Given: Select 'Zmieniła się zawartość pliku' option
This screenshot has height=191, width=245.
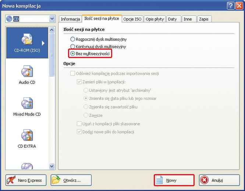Looking at the screenshot, I should pyautogui.click(x=86, y=107).
